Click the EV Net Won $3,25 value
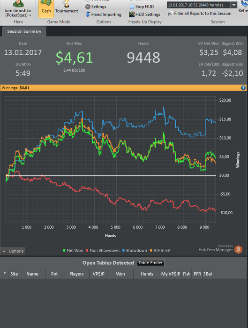248x328 pixels. click(209, 52)
